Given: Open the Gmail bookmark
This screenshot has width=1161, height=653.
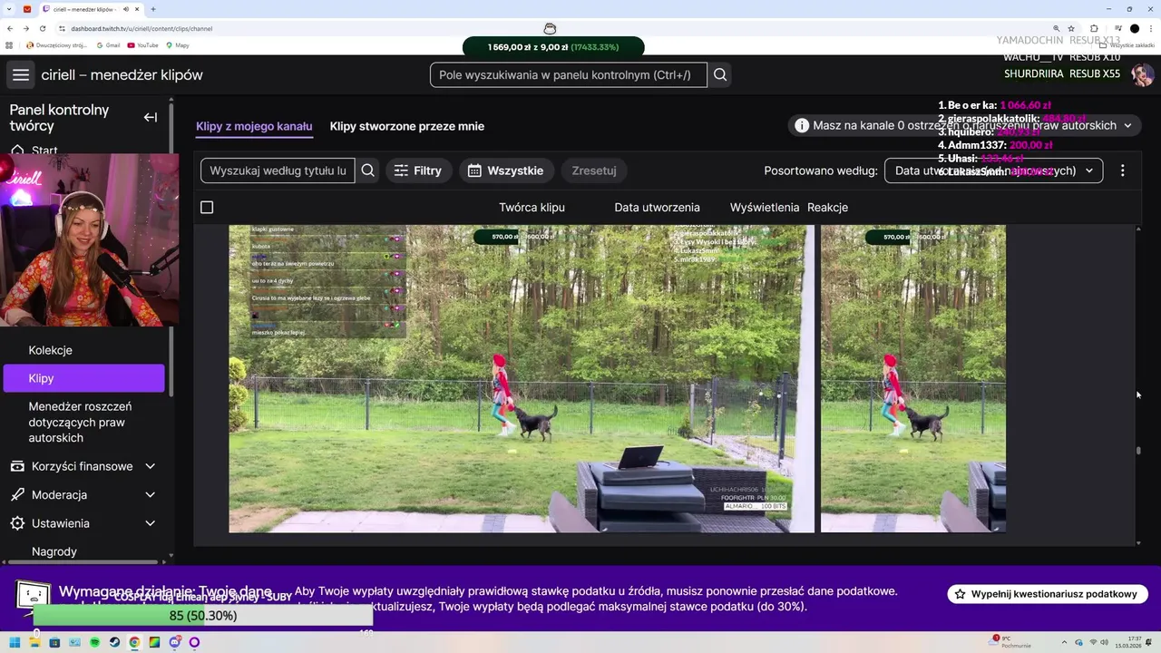Looking at the screenshot, I should (x=108, y=44).
